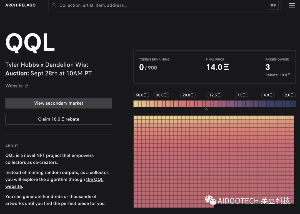Image resolution: width=300 pixels, height=214 pixels.
Task: Click the first yellow swatch in price bar
Action: (x=135, y=104)
